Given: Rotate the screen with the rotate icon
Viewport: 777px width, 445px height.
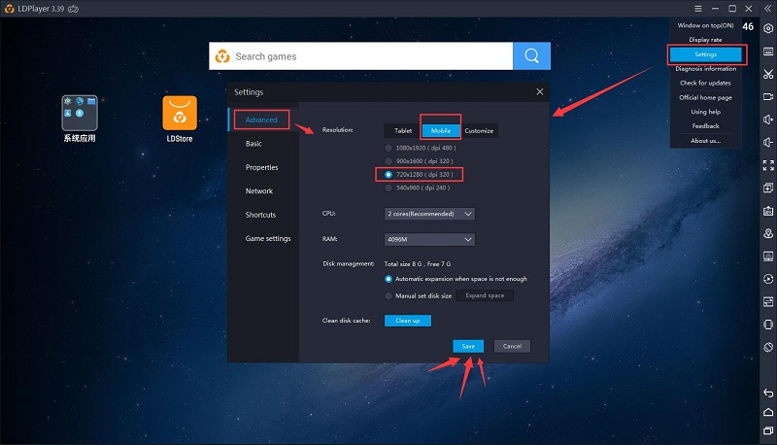Looking at the screenshot, I should [768, 348].
